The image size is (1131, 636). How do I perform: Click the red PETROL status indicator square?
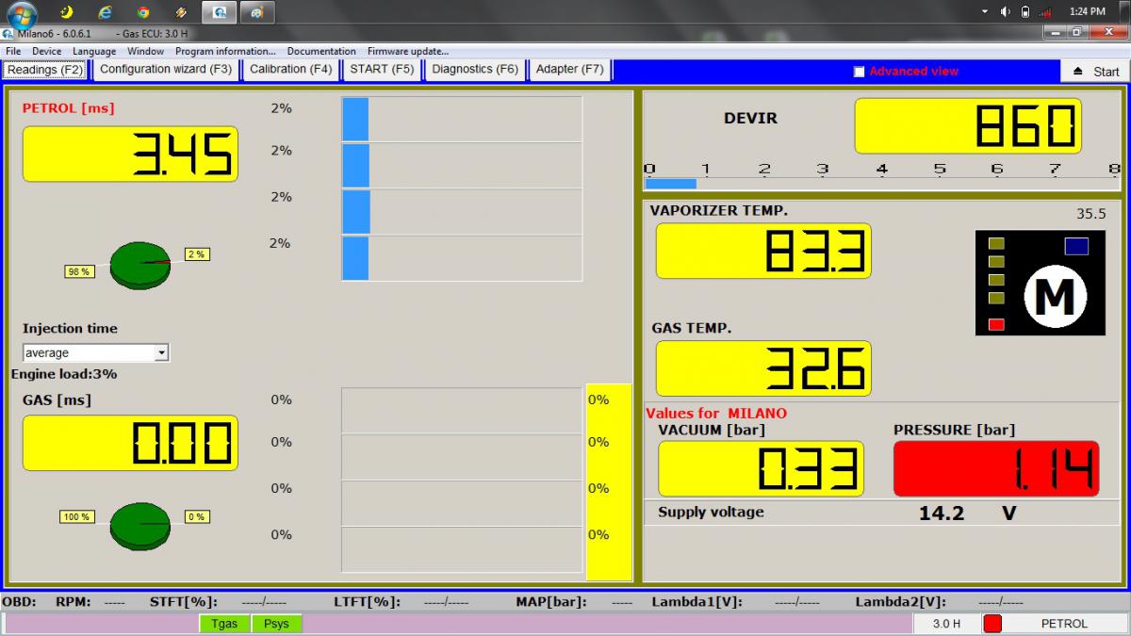coord(992,623)
